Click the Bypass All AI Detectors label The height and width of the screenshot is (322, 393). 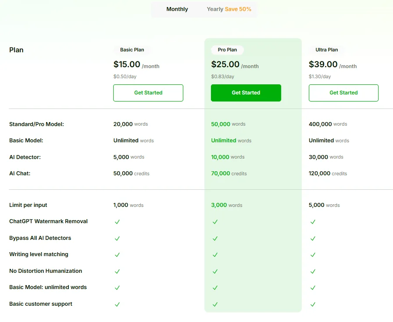40,238
